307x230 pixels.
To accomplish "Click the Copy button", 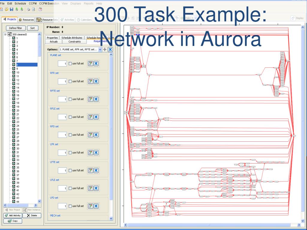I will [x=13, y=221].
